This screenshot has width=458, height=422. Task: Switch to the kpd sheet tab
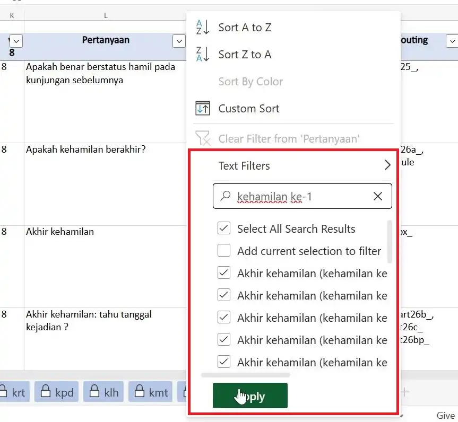[x=57, y=392]
